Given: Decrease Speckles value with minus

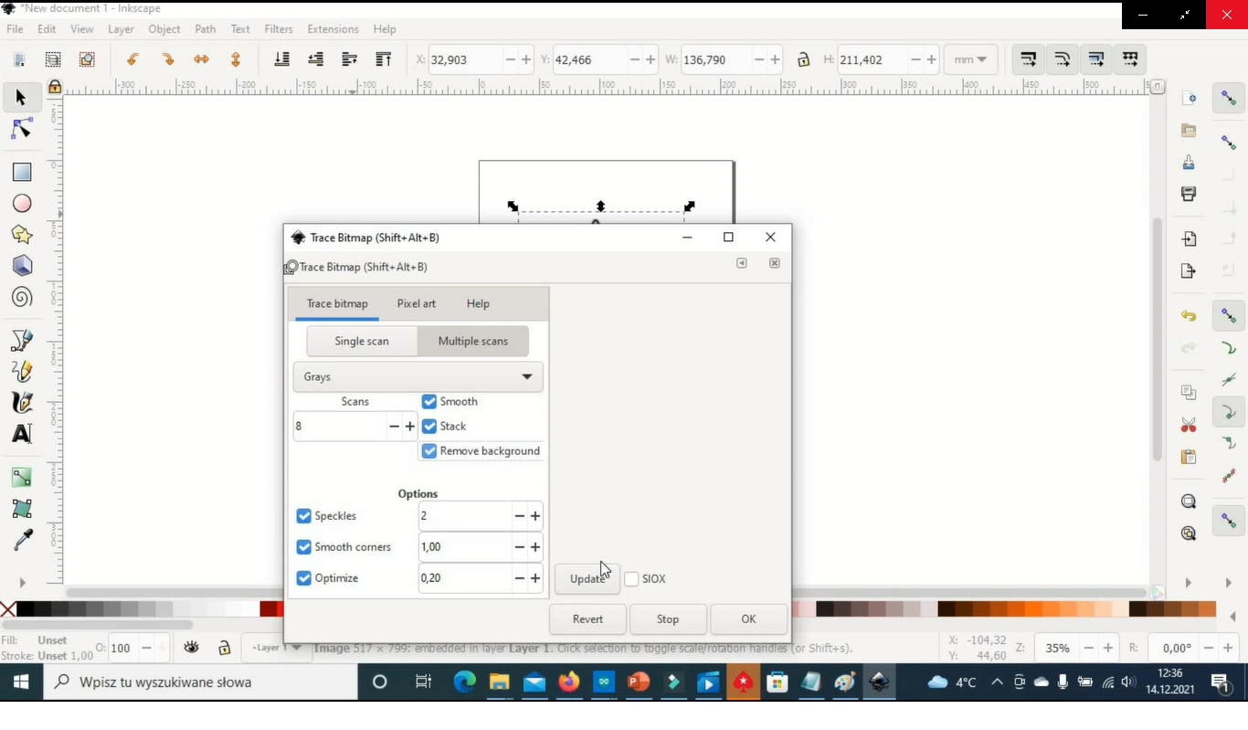Looking at the screenshot, I should click(519, 516).
